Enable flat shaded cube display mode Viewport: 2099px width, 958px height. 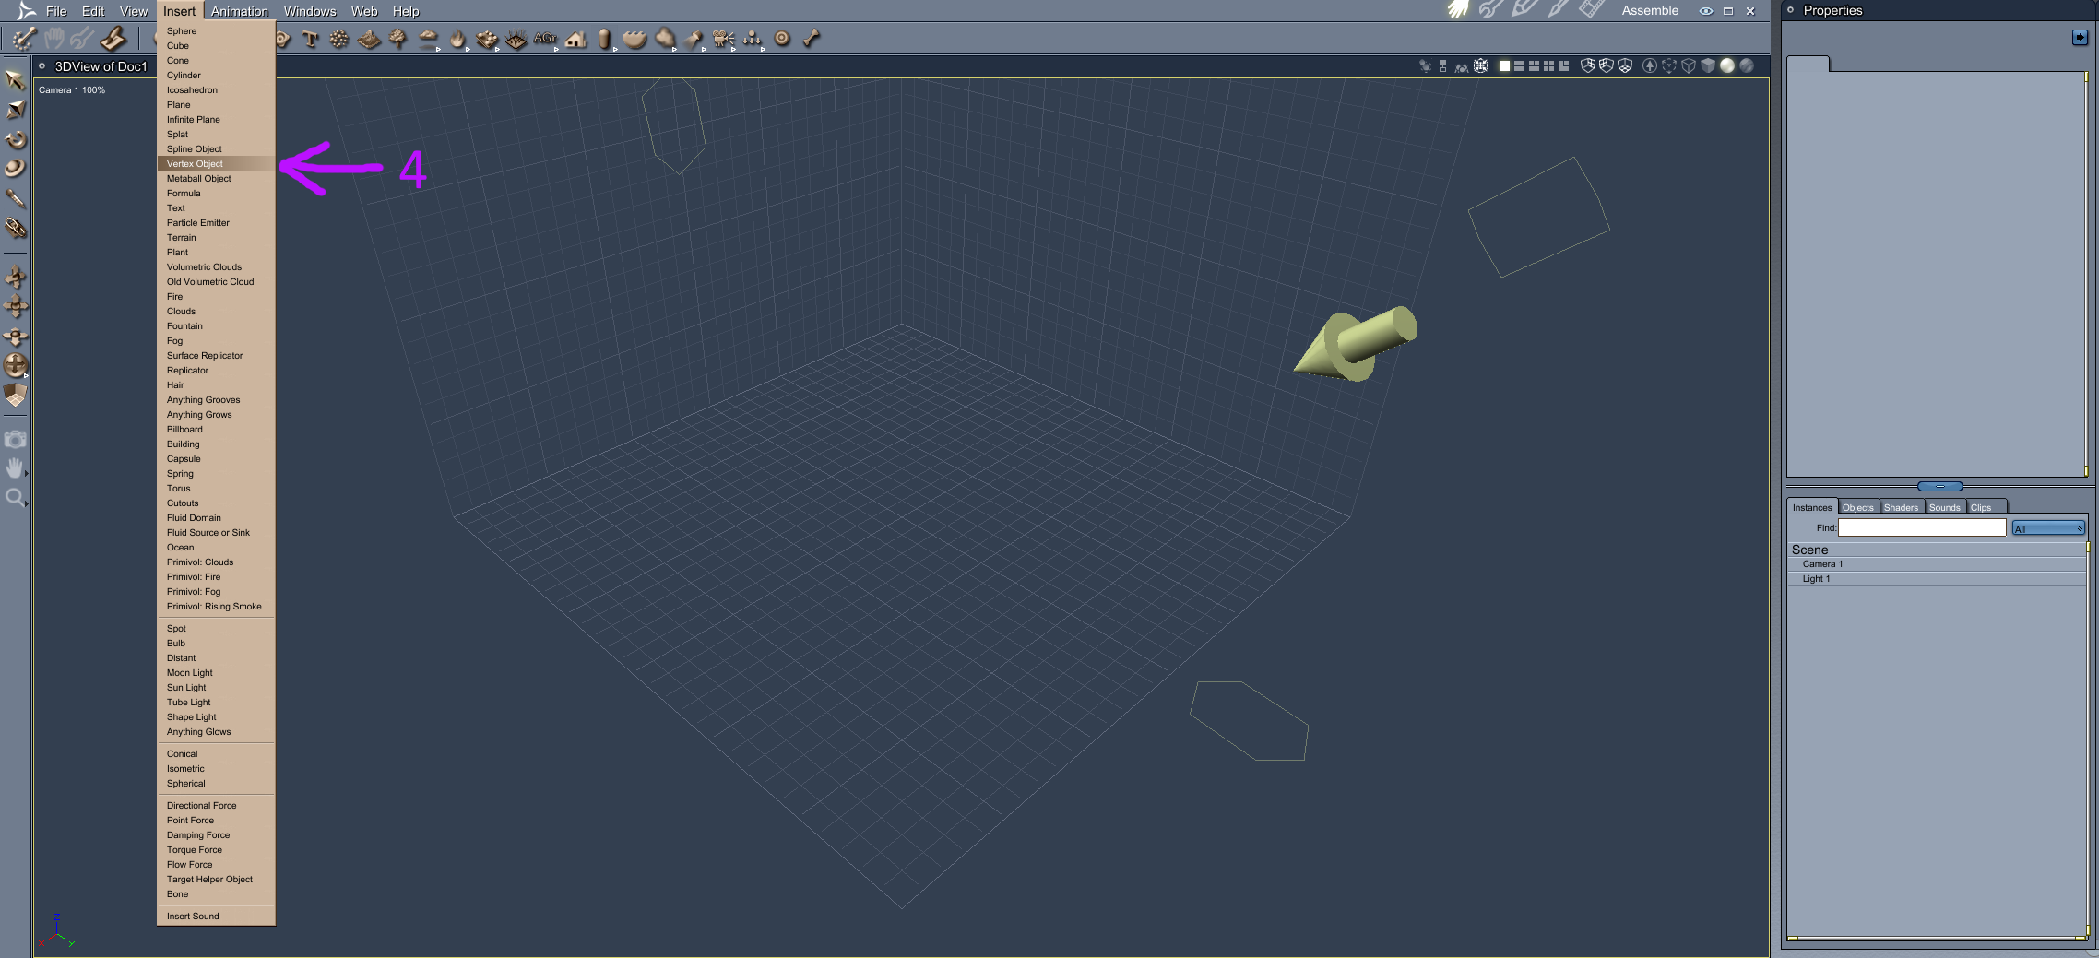(1708, 66)
